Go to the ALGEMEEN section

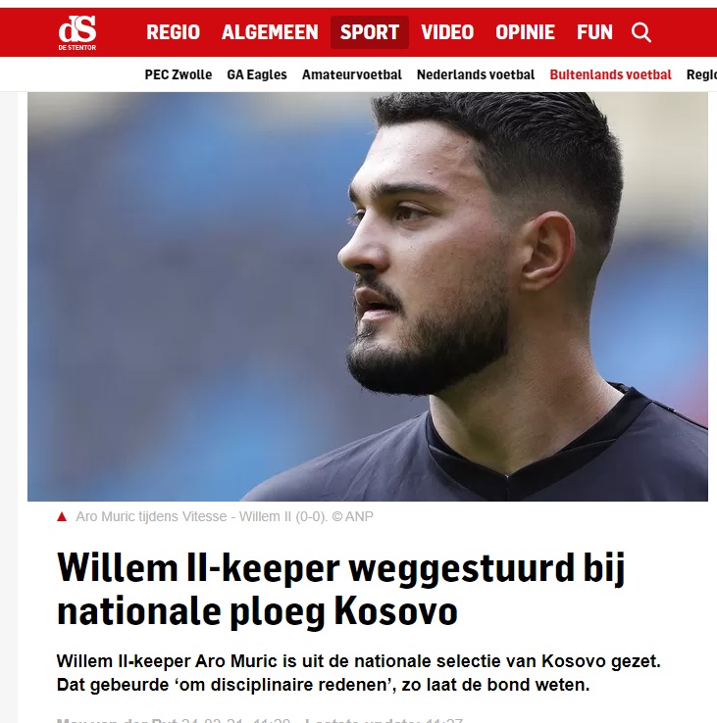click(x=270, y=32)
